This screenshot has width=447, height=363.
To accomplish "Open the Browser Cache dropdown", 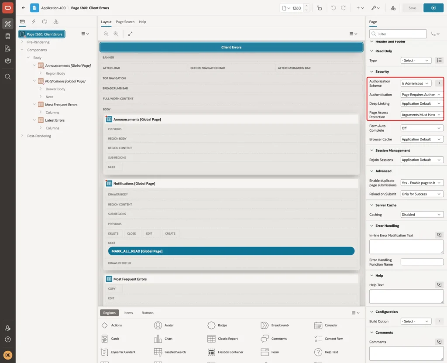I will (x=422, y=139).
